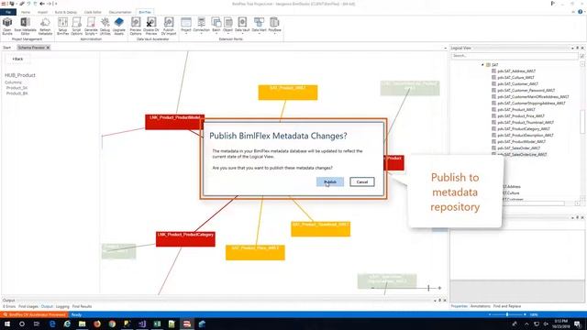Open Script Options in the ribbon
The height and width of the screenshot is (330, 587).
click(76, 27)
